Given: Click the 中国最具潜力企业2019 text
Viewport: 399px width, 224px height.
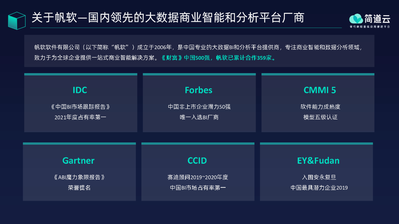Looking at the screenshot, I should pyautogui.click(x=319, y=188).
